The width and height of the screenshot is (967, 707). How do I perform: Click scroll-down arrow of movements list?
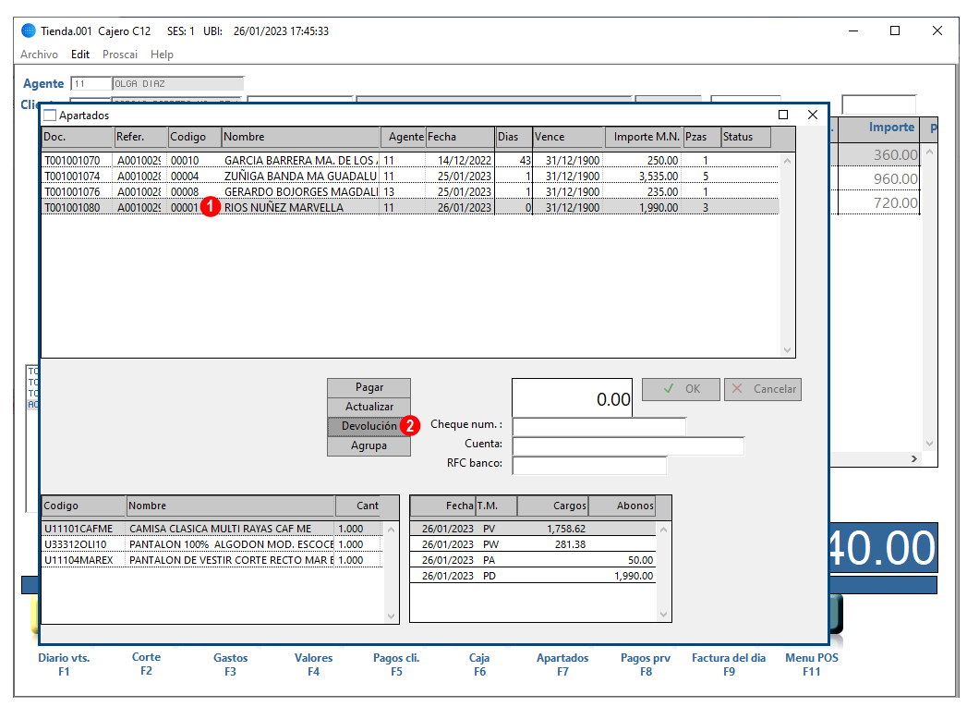click(663, 615)
